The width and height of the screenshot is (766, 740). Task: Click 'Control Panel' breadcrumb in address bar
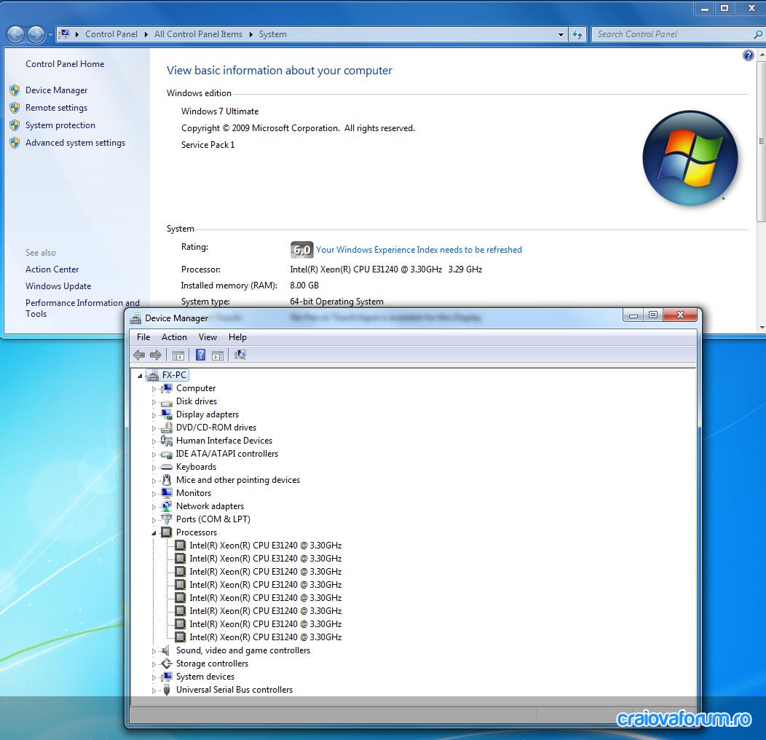click(x=111, y=34)
